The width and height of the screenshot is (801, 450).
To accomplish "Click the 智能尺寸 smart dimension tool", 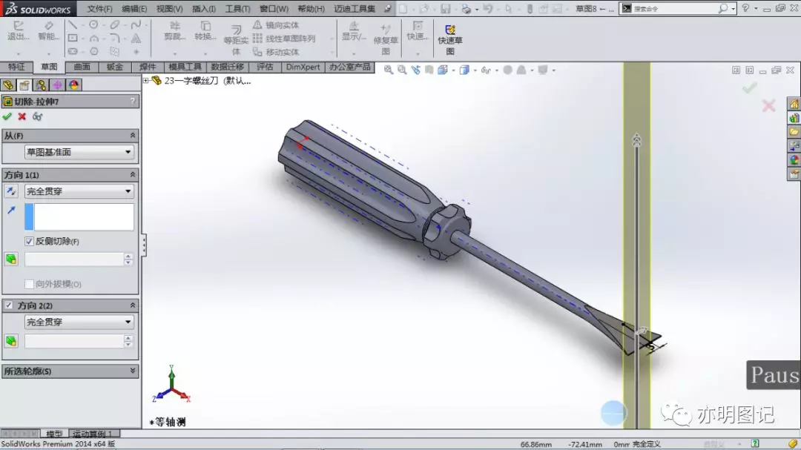I will (x=48, y=31).
